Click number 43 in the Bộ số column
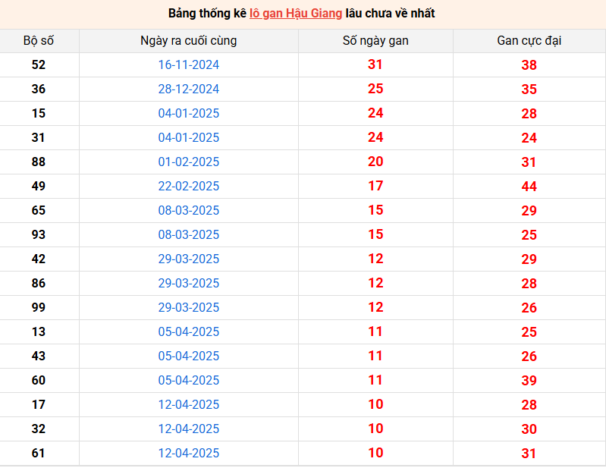The image size is (606, 468). (x=39, y=356)
